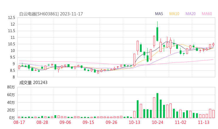Select the tallest green volume bar above 60万
The height and width of the screenshot is (129, 218).
(157, 106)
